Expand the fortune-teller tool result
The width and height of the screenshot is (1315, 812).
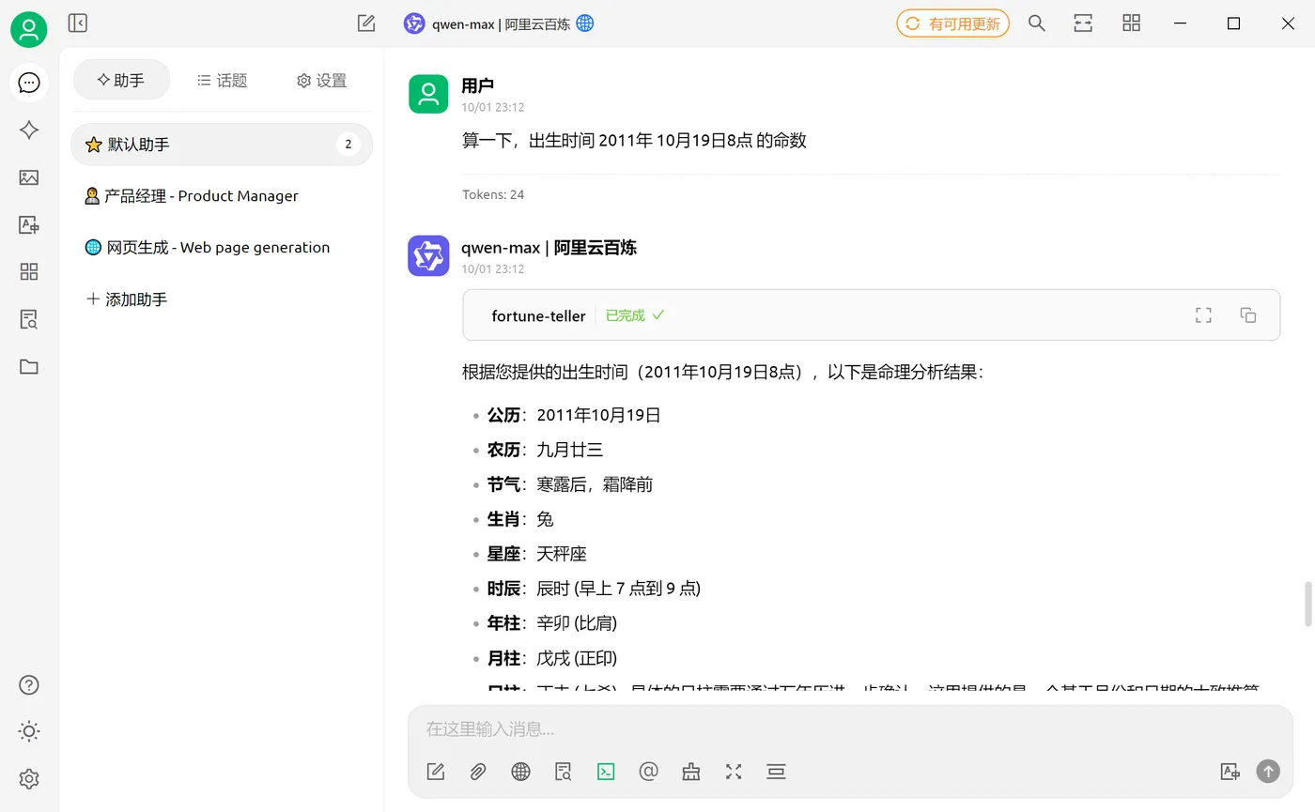[1202, 314]
